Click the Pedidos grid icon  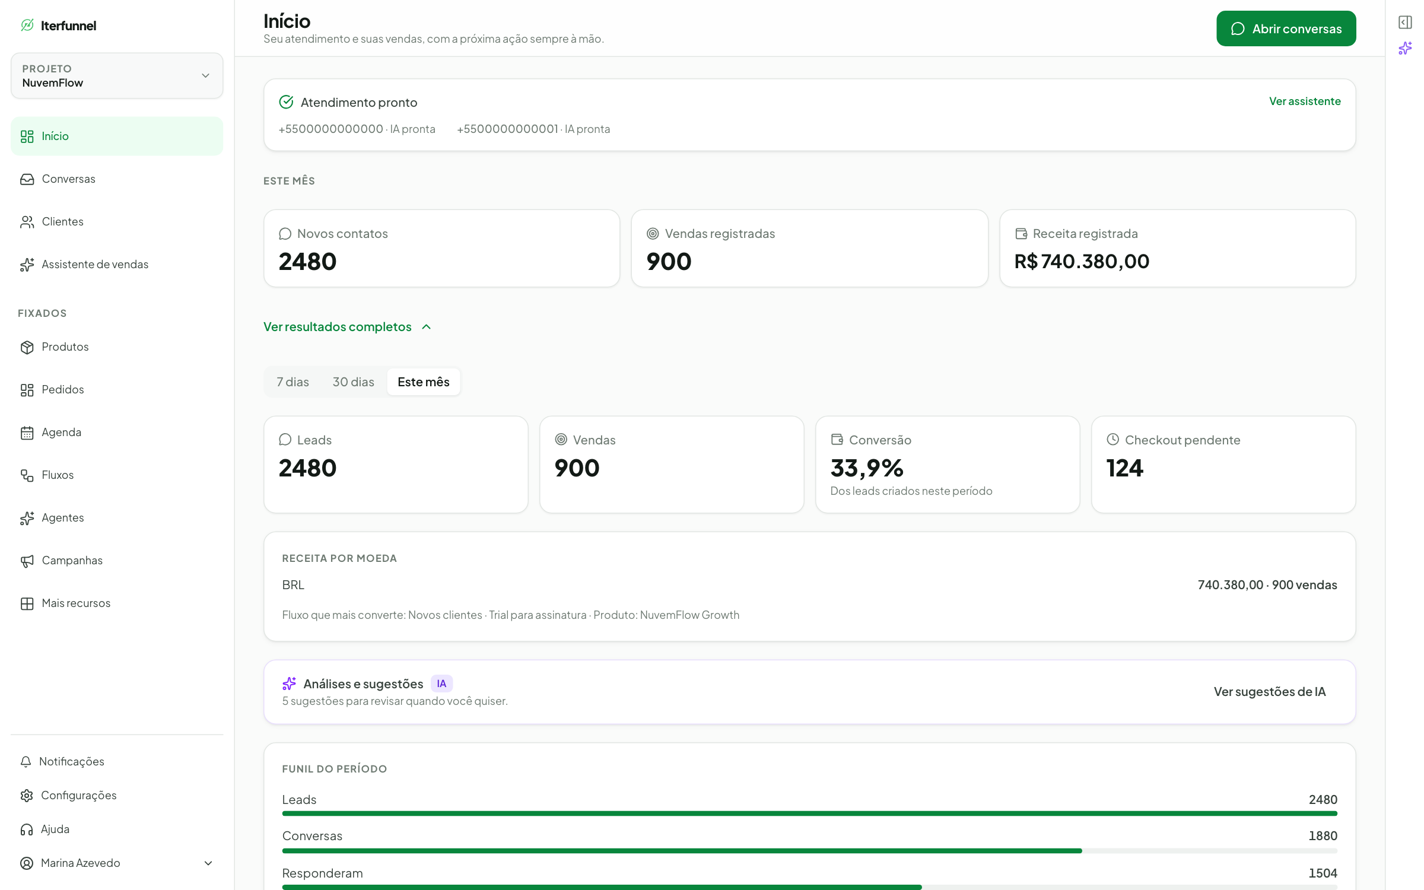click(x=27, y=390)
